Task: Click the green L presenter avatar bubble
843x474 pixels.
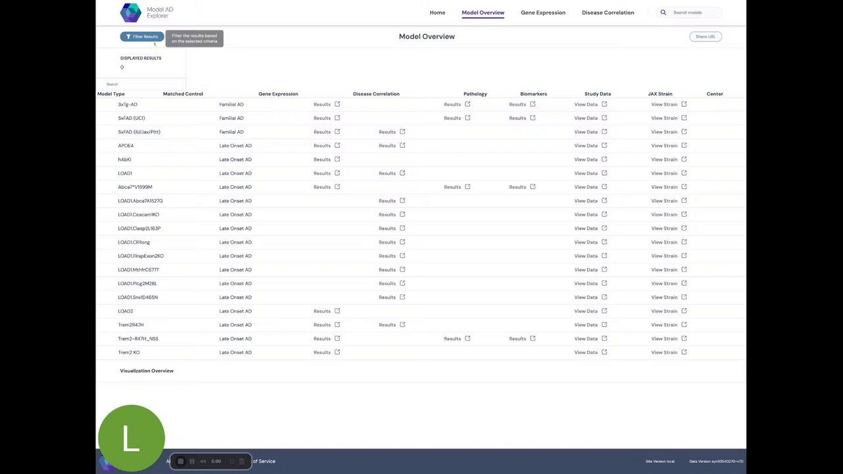Action: (131, 438)
